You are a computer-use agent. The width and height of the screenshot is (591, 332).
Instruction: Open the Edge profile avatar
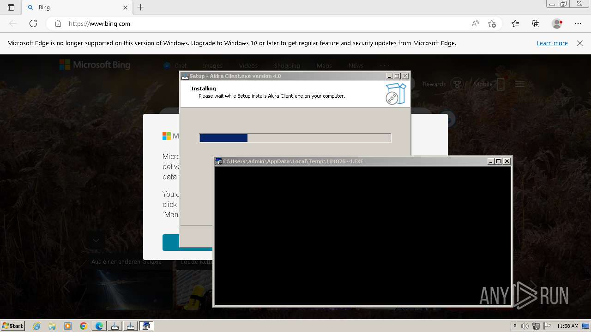[557, 24]
